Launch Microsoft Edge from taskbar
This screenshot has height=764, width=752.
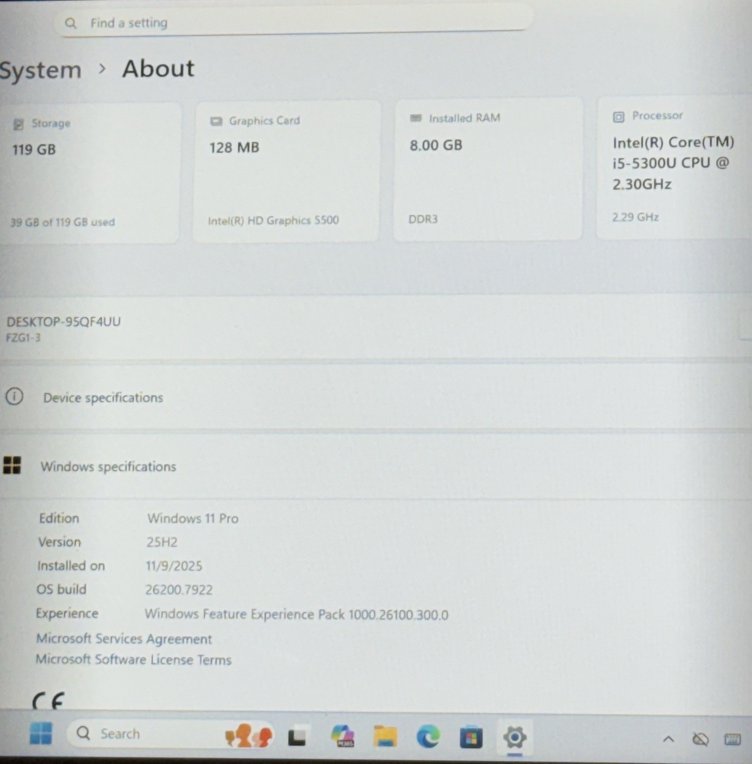click(x=428, y=736)
